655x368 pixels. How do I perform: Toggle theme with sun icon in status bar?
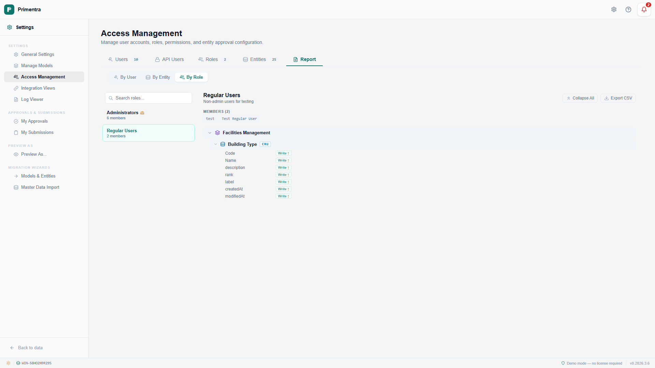[8, 363]
